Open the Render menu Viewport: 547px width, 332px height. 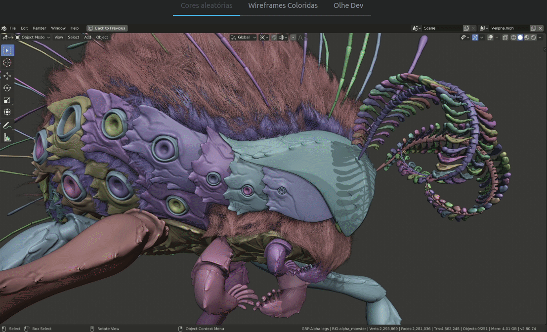coord(39,28)
